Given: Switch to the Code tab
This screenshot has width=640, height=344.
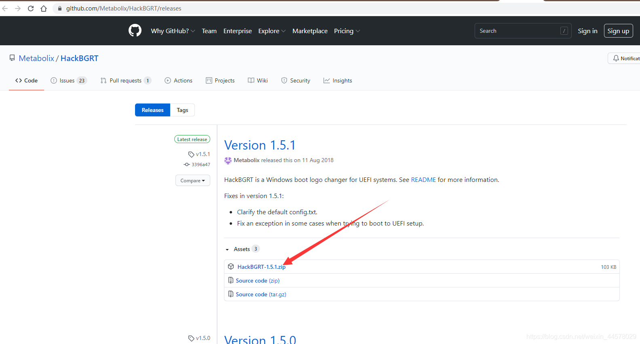Looking at the screenshot, I should (26, 80).
